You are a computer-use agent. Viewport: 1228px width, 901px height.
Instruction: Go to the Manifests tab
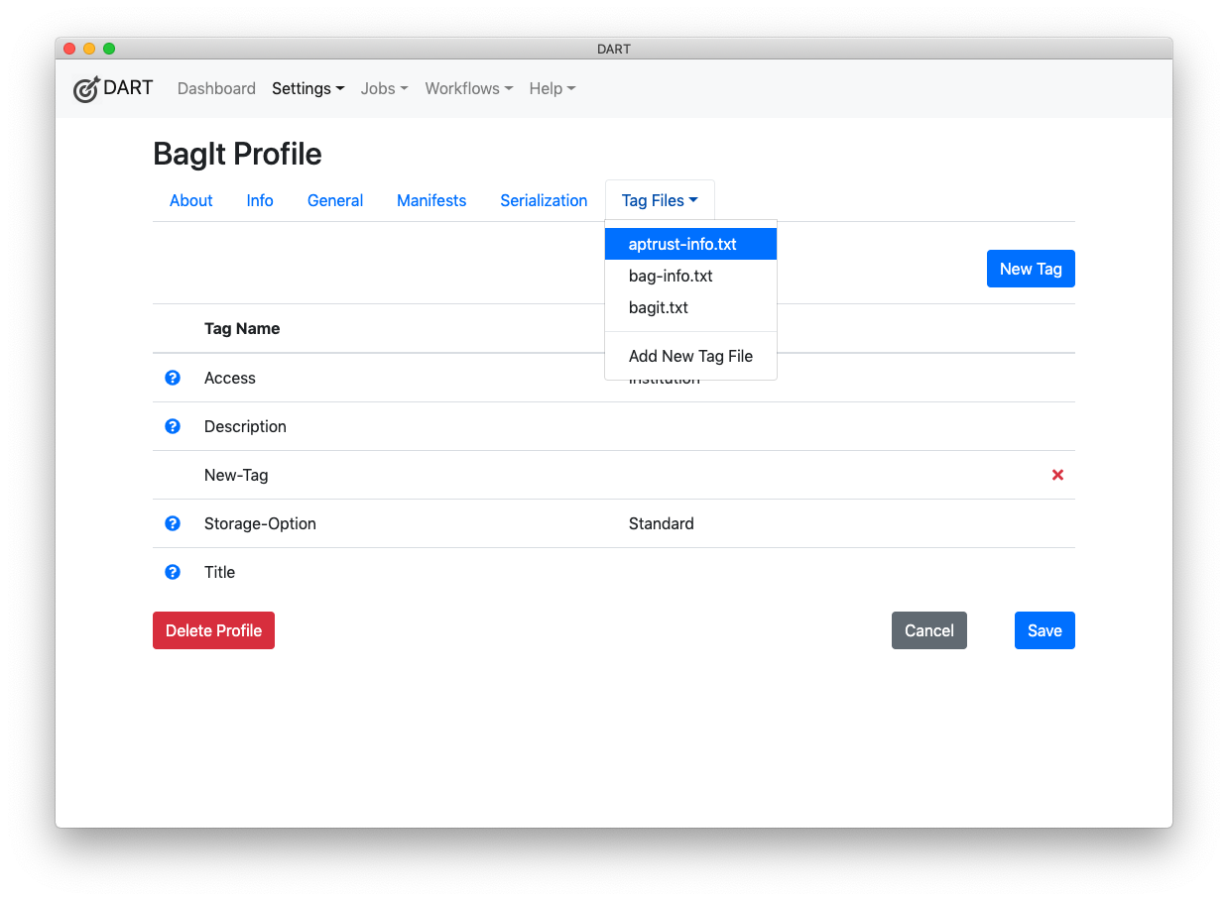pos(430,200)
